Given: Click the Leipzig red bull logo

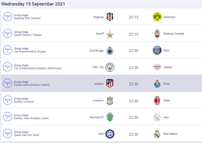Looking at the screenshot, I should (157, 67).
